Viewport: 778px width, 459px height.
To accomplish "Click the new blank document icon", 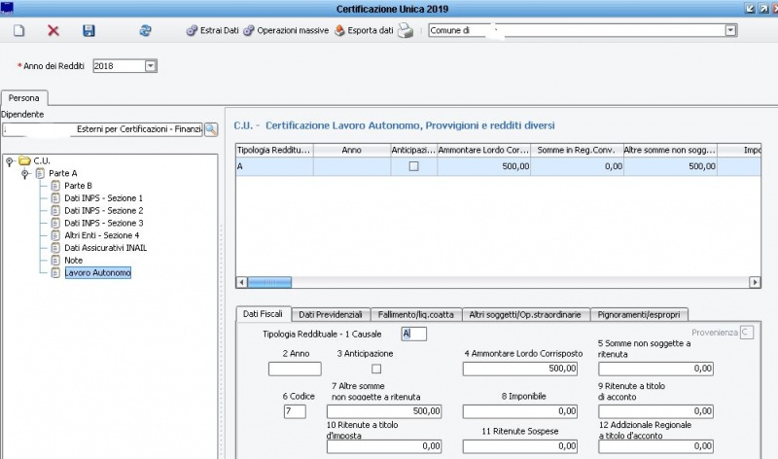I will (18, 31).
